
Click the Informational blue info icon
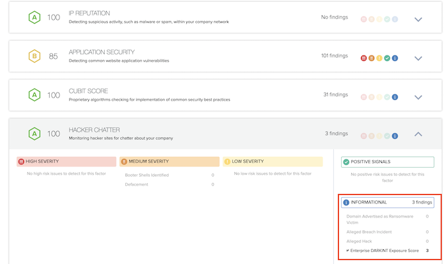pos(346,203)
